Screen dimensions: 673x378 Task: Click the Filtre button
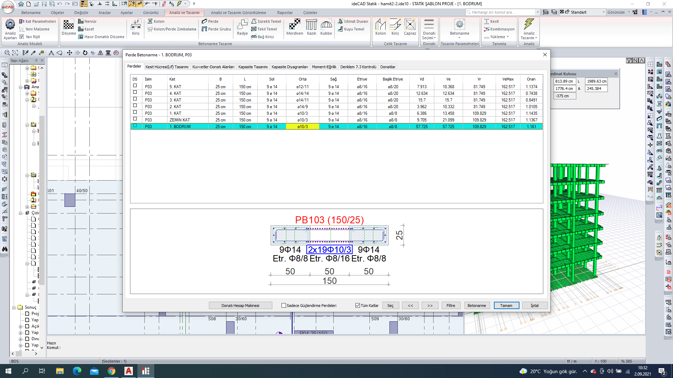(x=451, y=306)
